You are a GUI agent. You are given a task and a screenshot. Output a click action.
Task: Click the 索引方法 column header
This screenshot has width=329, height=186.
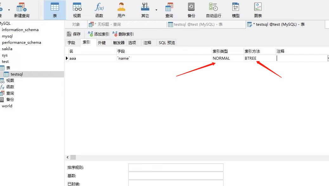point(260,51)
